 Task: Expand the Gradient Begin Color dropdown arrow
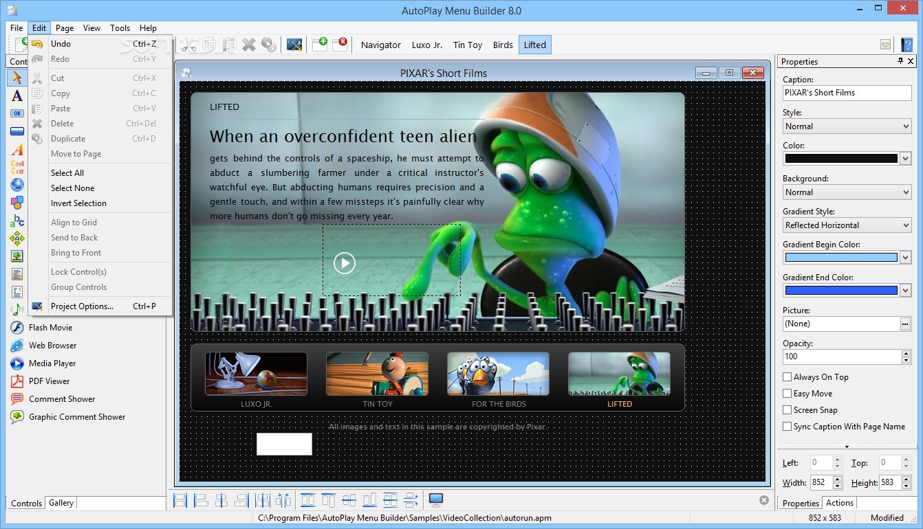[x=906, y=258]
